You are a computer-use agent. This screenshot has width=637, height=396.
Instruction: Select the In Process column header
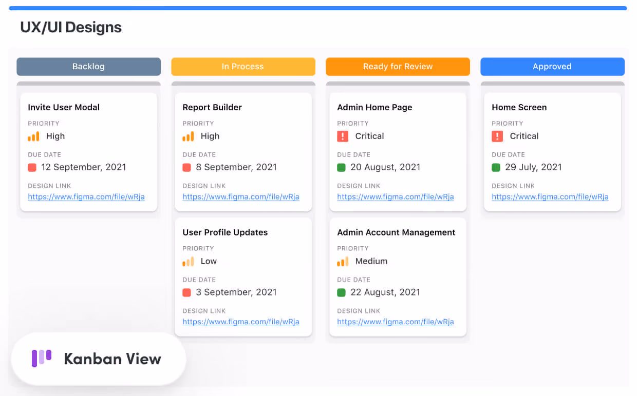click(243, 67)
